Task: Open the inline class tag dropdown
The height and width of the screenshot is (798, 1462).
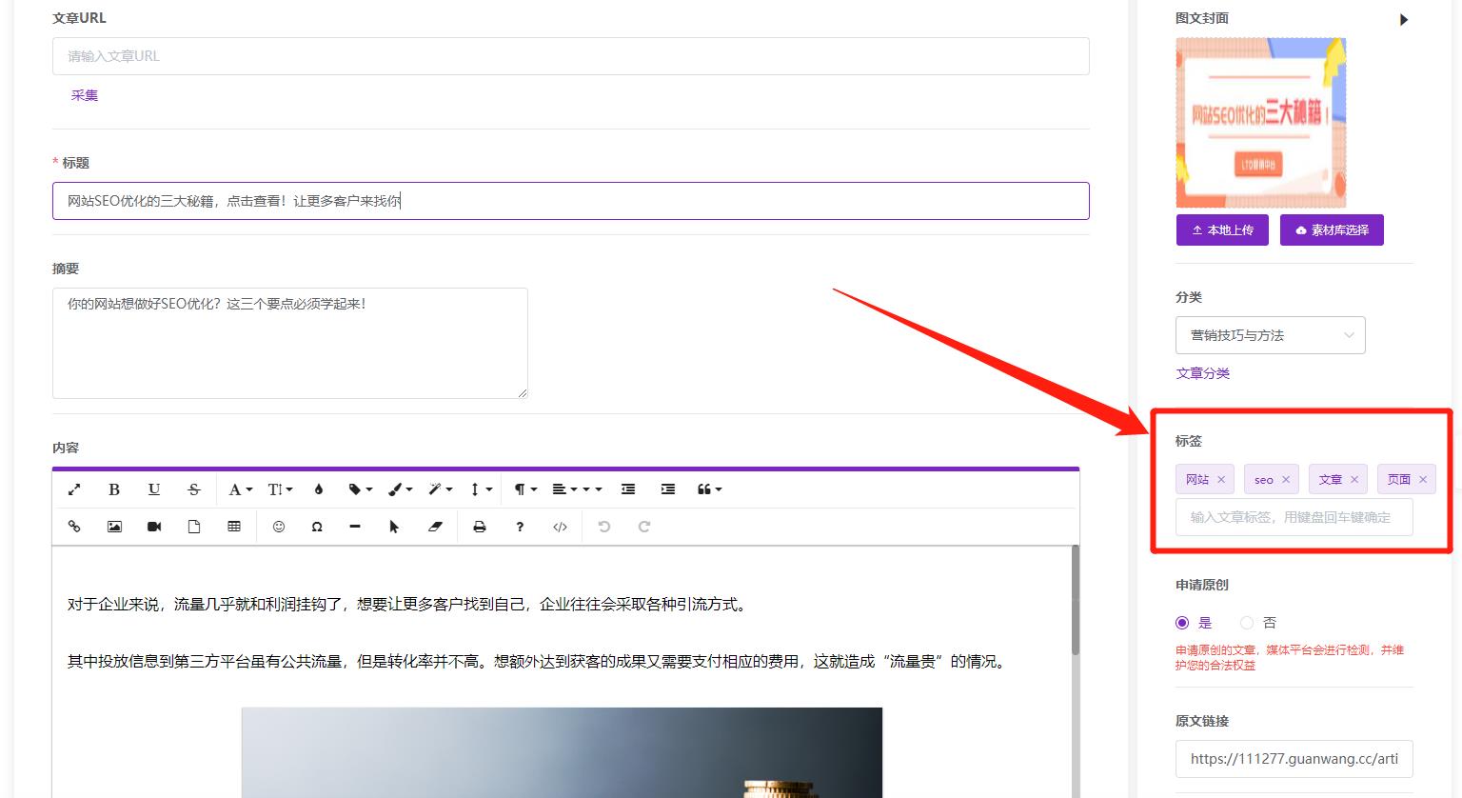Action: pyautogui.click(x=360, y=489)
